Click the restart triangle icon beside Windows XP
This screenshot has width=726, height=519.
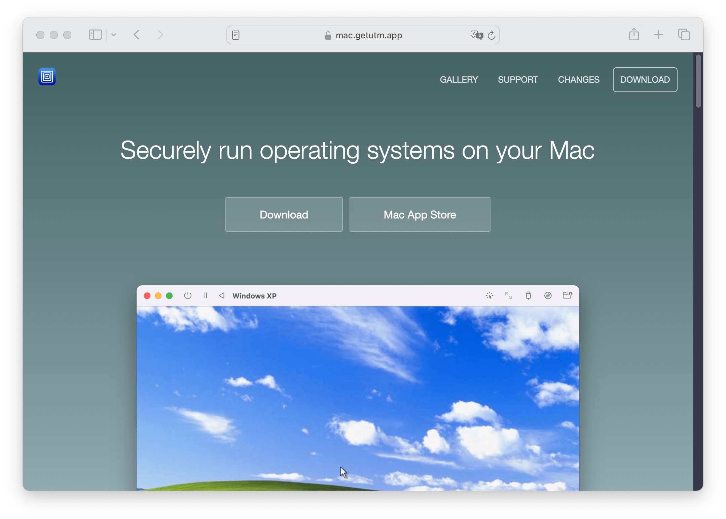click(221, 295)
